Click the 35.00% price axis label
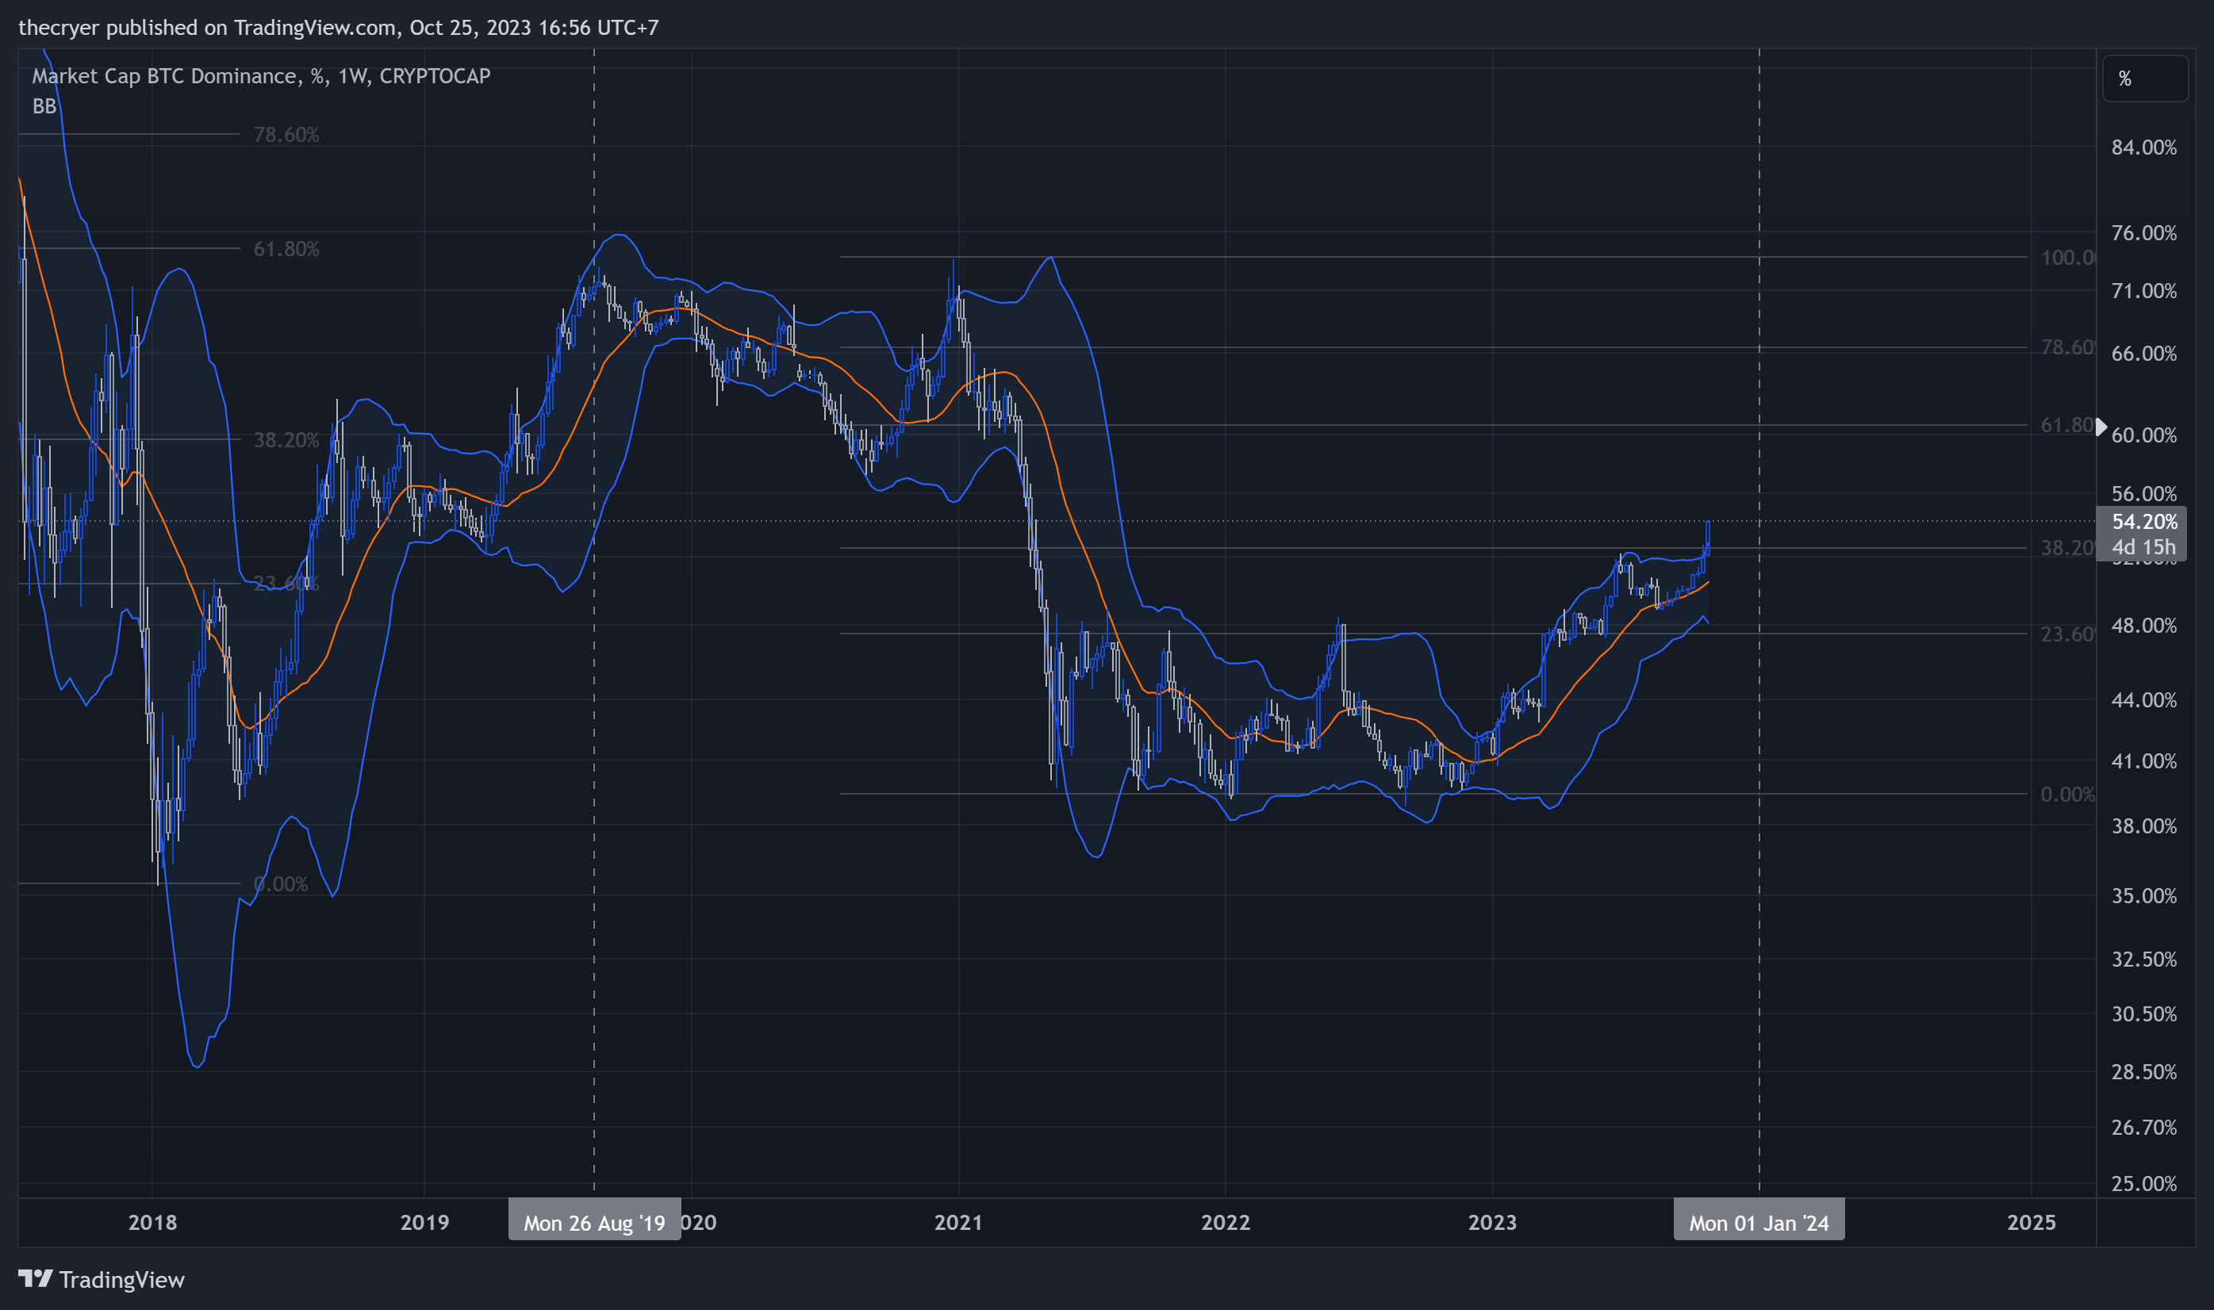The height and width of the screenshot is (1310, 2214). point(2144,896)
